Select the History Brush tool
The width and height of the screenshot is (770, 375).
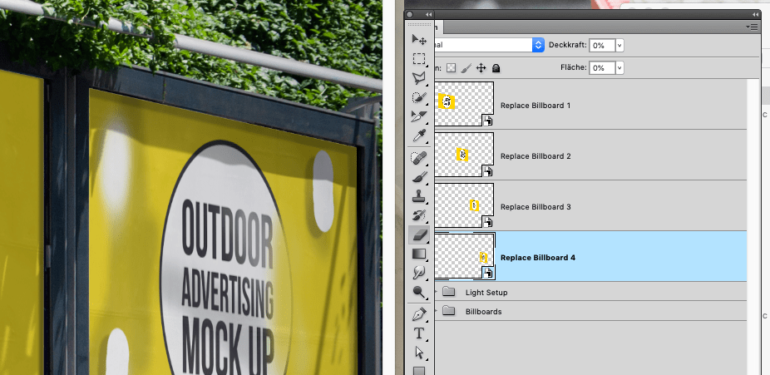[x=419, y=215]
